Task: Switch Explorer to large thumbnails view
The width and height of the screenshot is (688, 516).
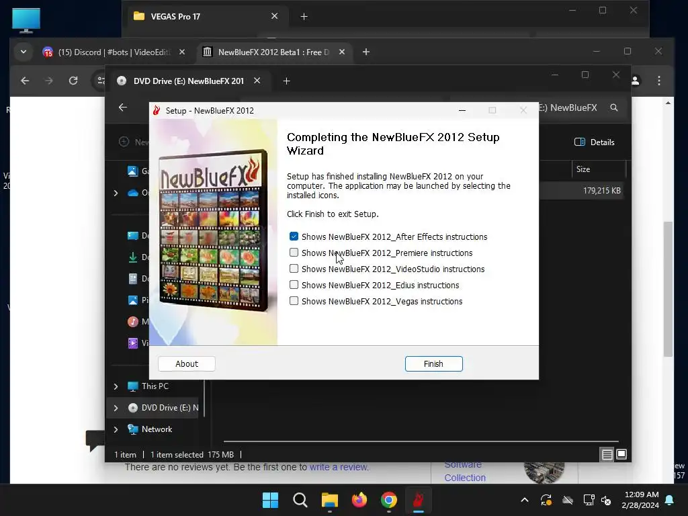Action: coord(621,455)
